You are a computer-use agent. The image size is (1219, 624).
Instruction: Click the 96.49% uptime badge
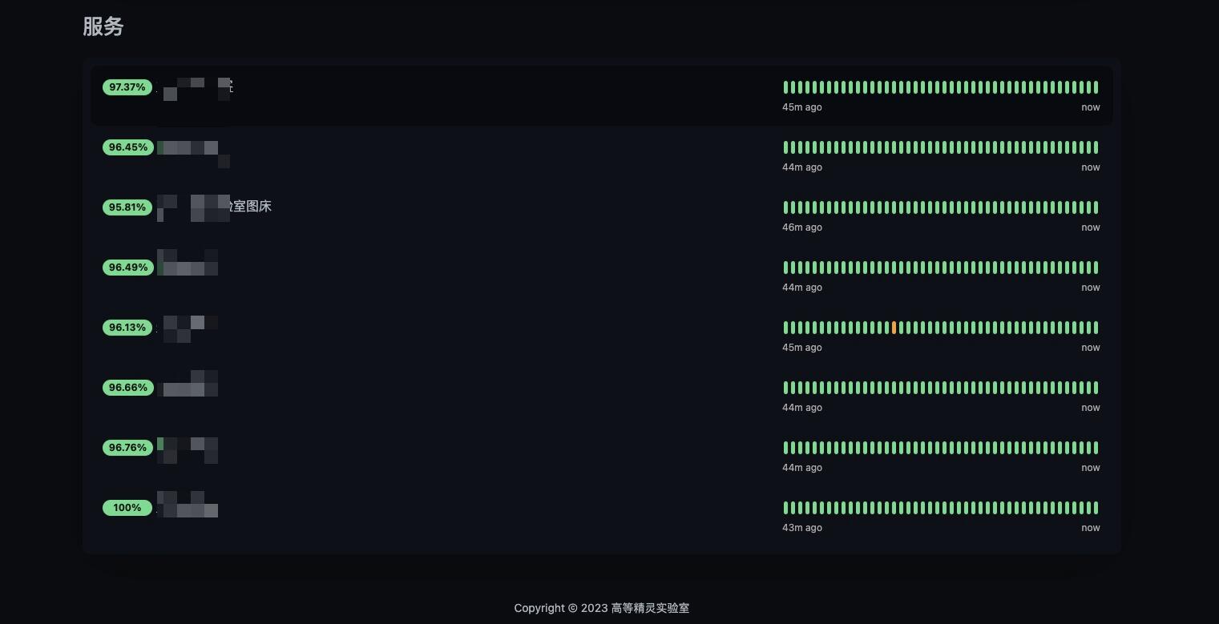coord(127,268)
